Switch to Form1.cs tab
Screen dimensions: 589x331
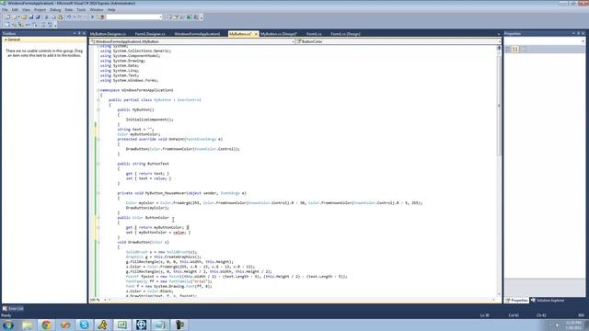pos(314,34)
